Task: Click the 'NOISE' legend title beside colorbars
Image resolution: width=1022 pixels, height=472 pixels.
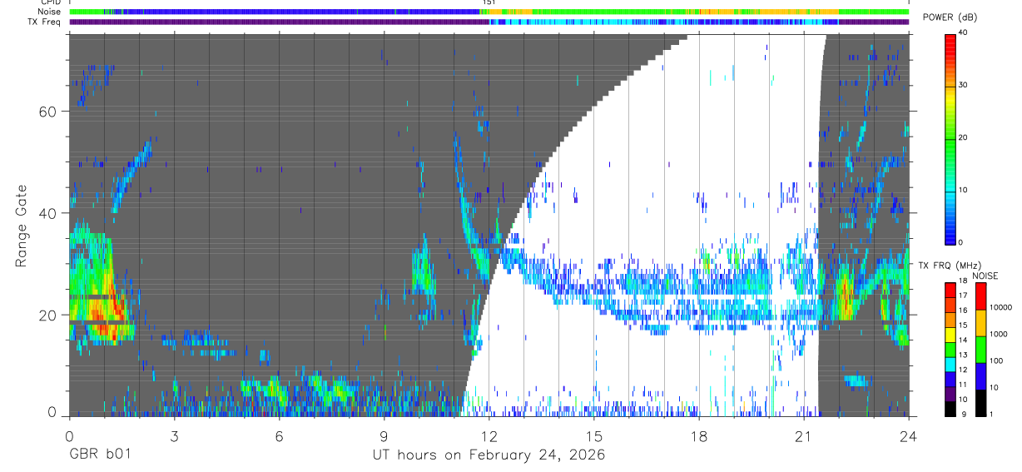Action: click(985, 276)
